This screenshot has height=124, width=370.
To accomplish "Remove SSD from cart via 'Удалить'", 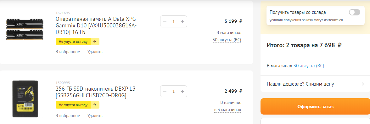I will 95,116.
